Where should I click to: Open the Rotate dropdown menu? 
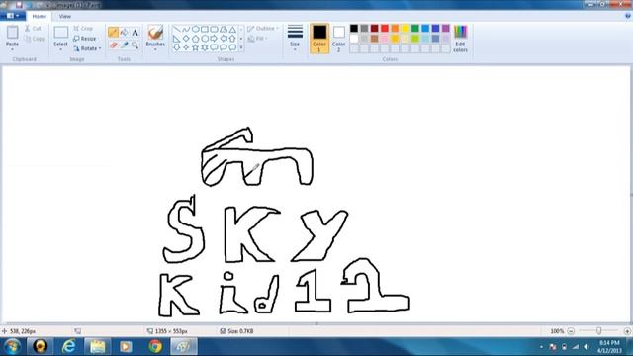coord(87,48)
